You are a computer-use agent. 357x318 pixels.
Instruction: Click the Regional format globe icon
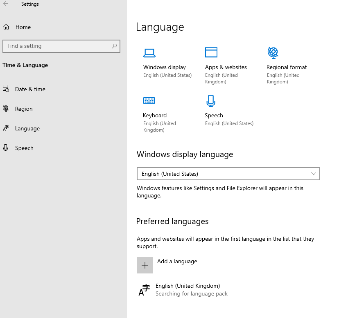[x=273, y=53]
